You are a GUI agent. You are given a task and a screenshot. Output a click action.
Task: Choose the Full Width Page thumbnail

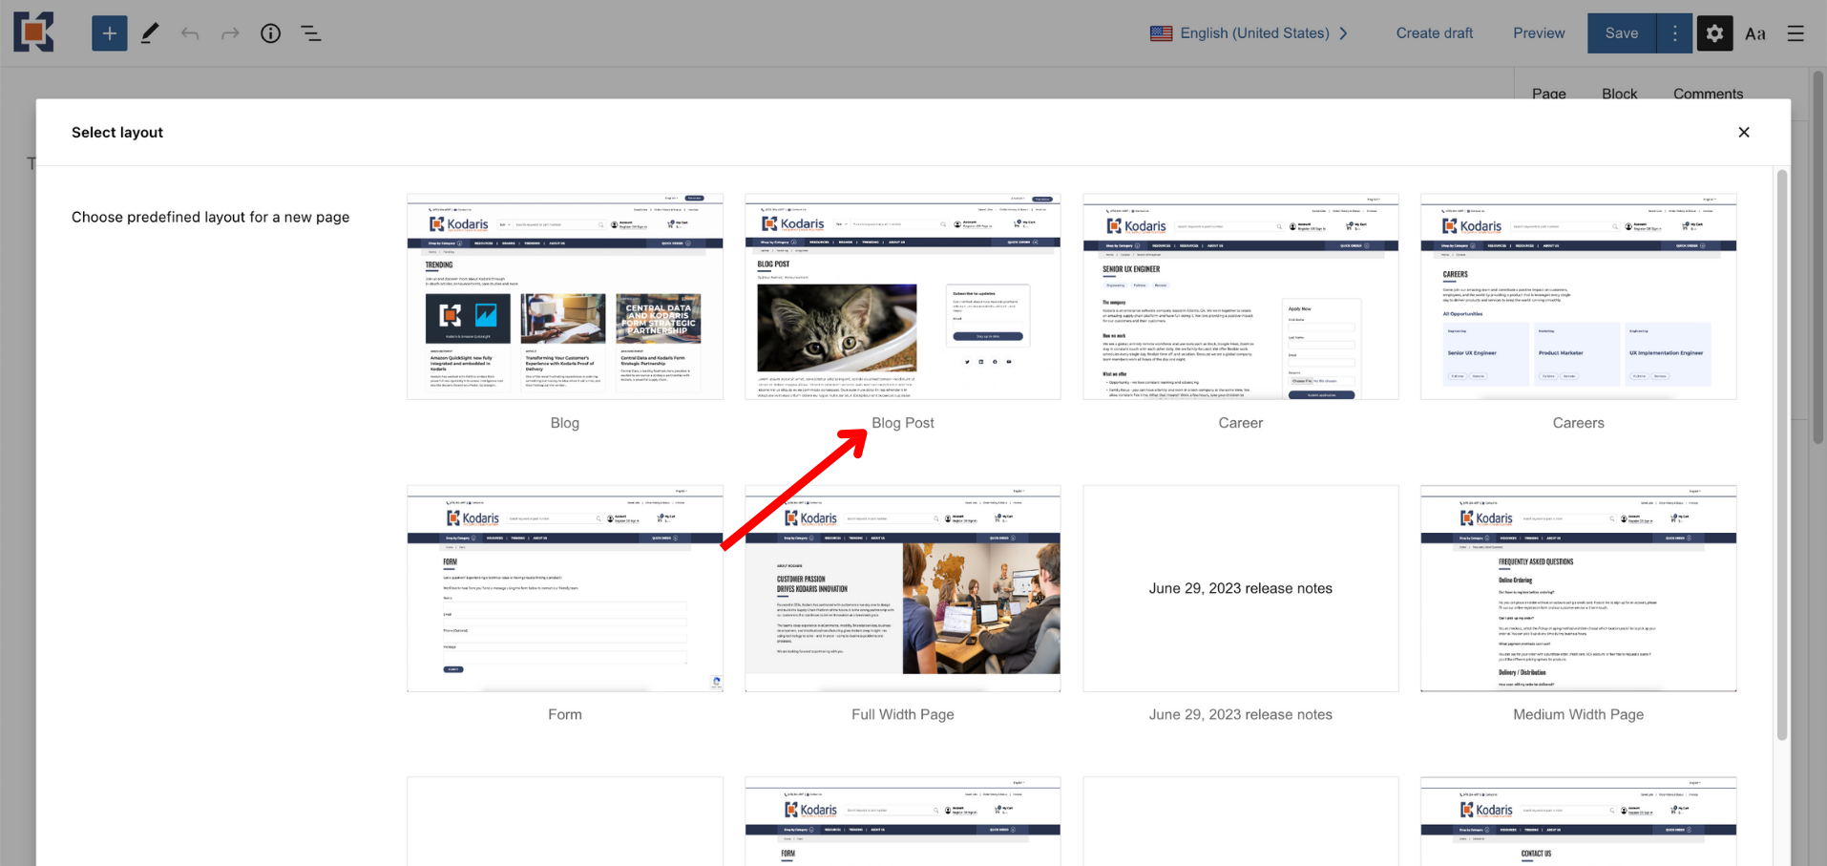click(903, 588)
